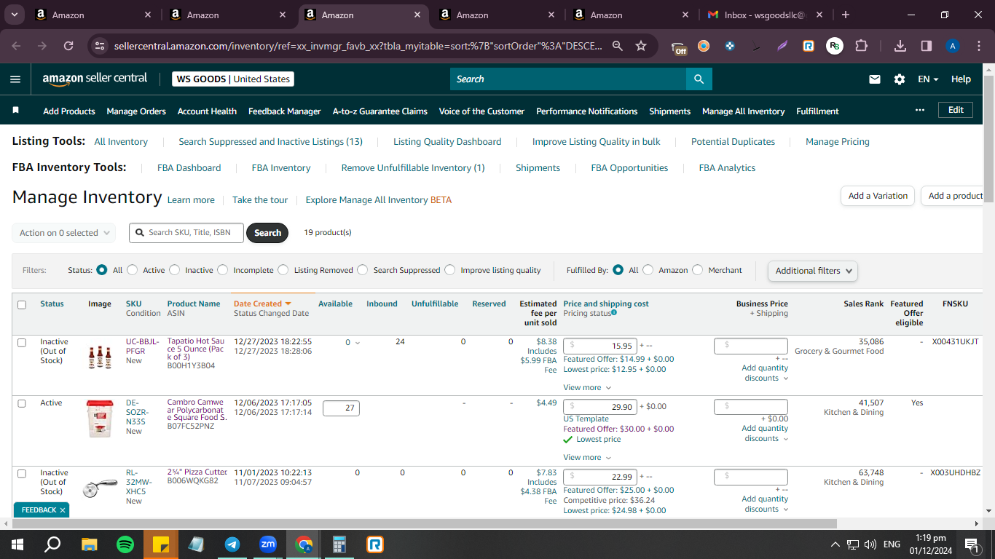Open the Action on 0 selected dropdown
995x559 pixels.
[x=63, y=233]
